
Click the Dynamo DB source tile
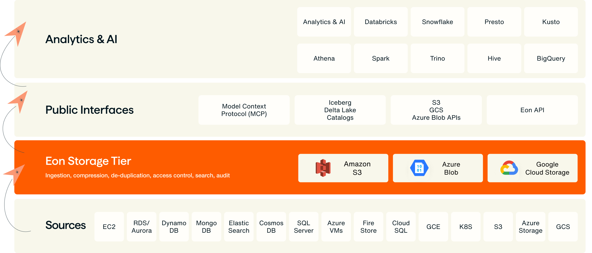[x=174, y=227]
